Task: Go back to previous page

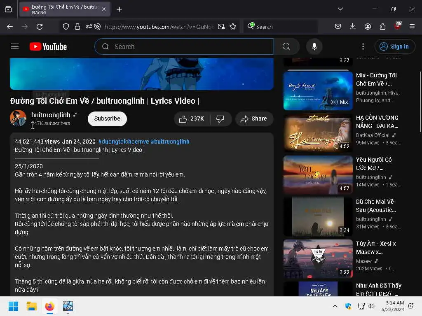Action: 10,27
